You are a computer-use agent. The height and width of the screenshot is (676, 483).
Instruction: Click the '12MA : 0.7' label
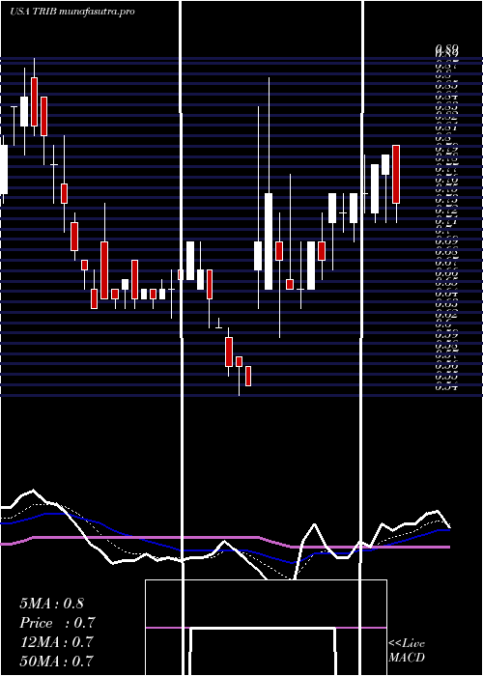click(x=56, y=641)
